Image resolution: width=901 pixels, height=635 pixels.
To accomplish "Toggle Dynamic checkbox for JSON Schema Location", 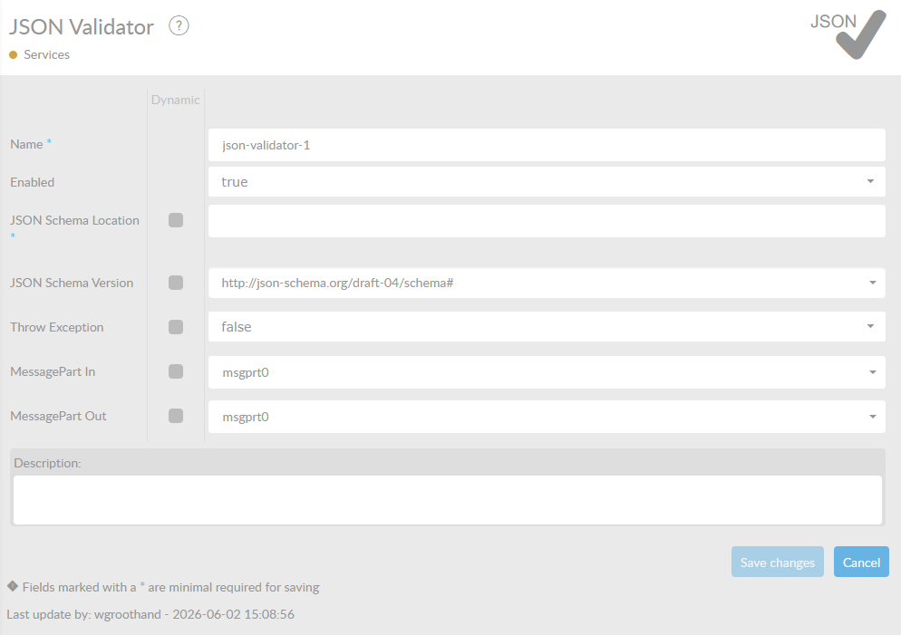I will [176, 220].
